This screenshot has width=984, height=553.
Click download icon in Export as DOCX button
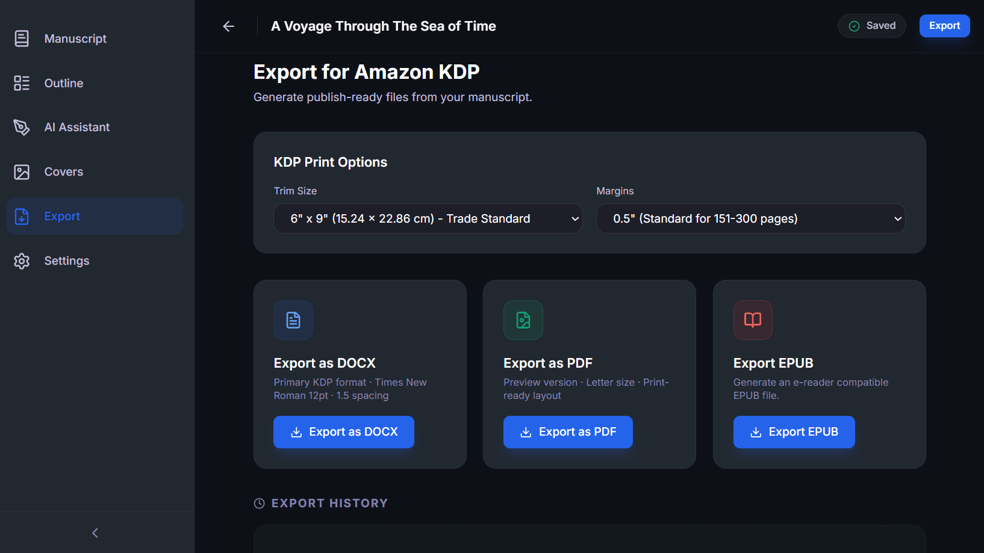296,432
